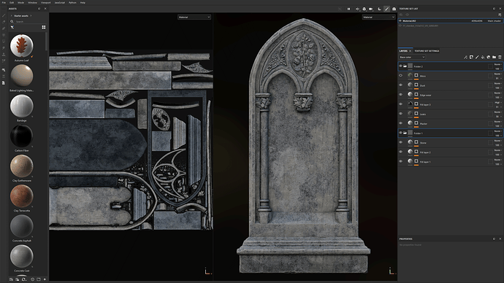Screen dimensions: 504x283
Task: Open blend mode dropdown for Fill layer 3
Action: click(x=498, y=103)
